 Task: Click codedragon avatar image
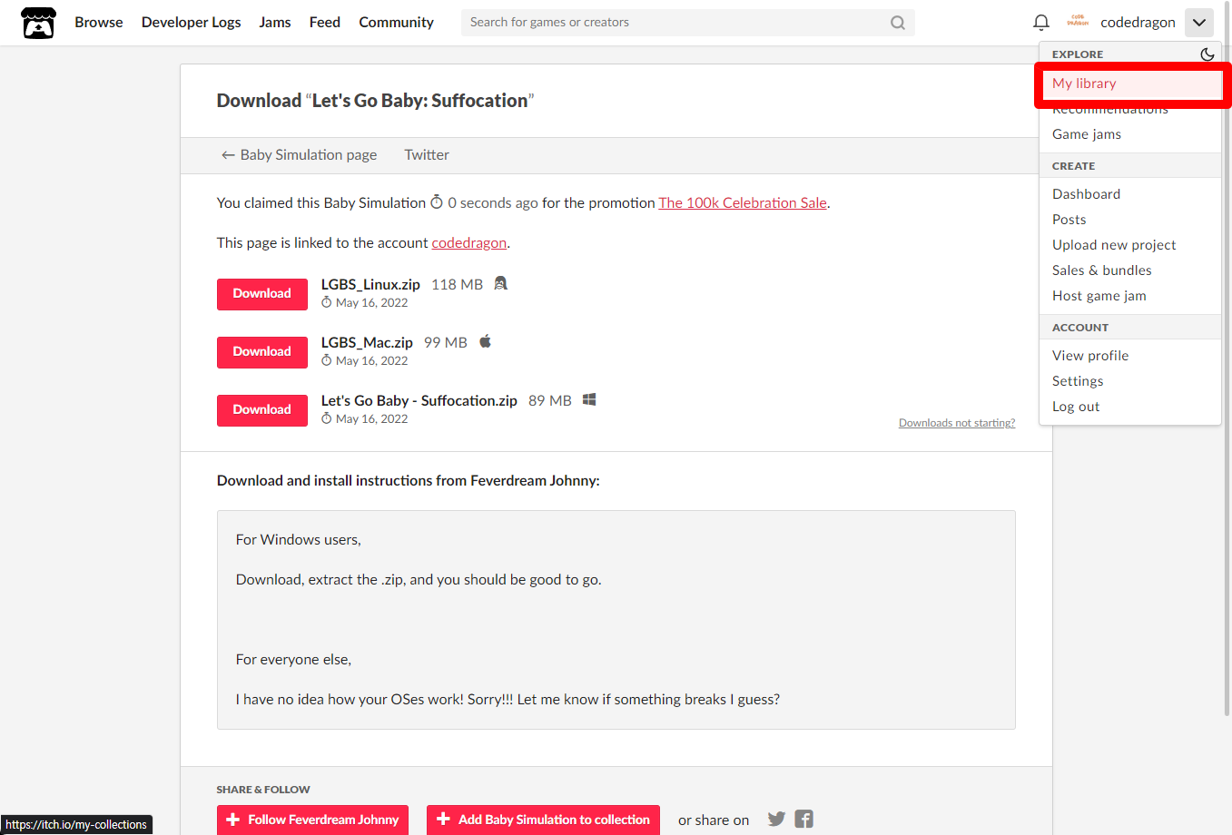1078,21
